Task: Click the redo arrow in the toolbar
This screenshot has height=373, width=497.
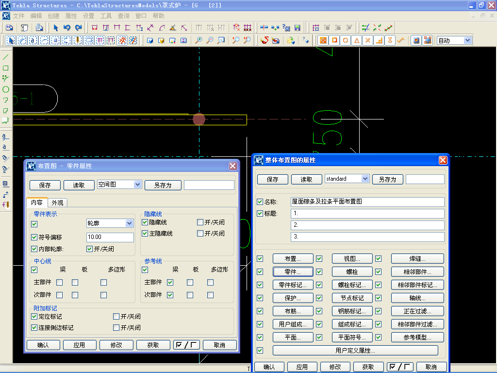Action: 78,28
